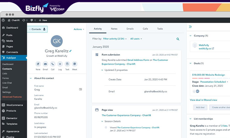Switch to the Tasks tab

pyautogui.click(x=160, y=29)
